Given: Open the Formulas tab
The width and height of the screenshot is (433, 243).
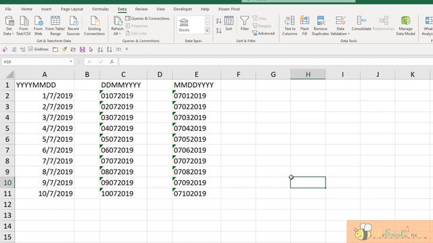Looking at the screenshot, I should pos(100,9).
